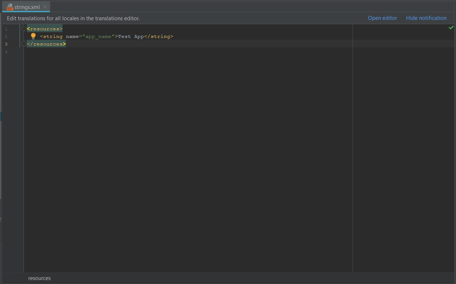Viewport: 456px width, 284px height.
Task: Click fold marker beside closing resources tag
Action: (24, 44)
